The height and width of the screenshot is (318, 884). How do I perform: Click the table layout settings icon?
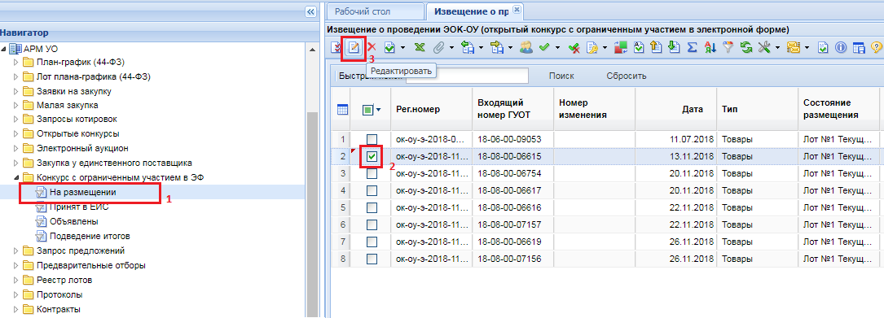tap(859, 48)
